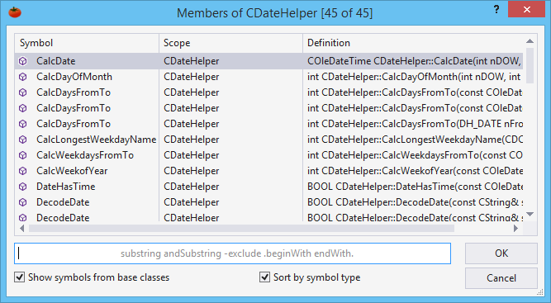Click the horizontal scrollbar right arrow
The width and height of the screenshot is (551, 303).
pos(515,228)
